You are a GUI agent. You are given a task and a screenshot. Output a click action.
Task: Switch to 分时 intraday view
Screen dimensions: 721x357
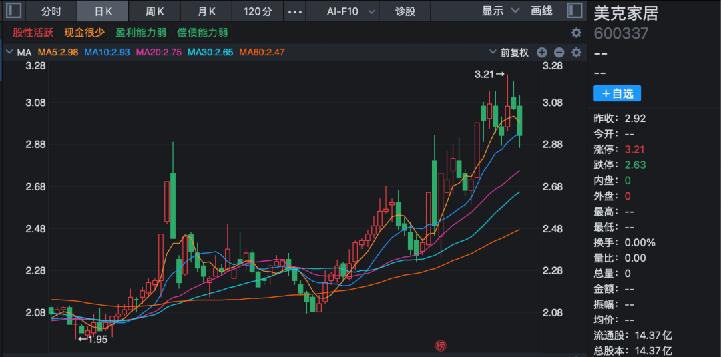coord(51,11)
